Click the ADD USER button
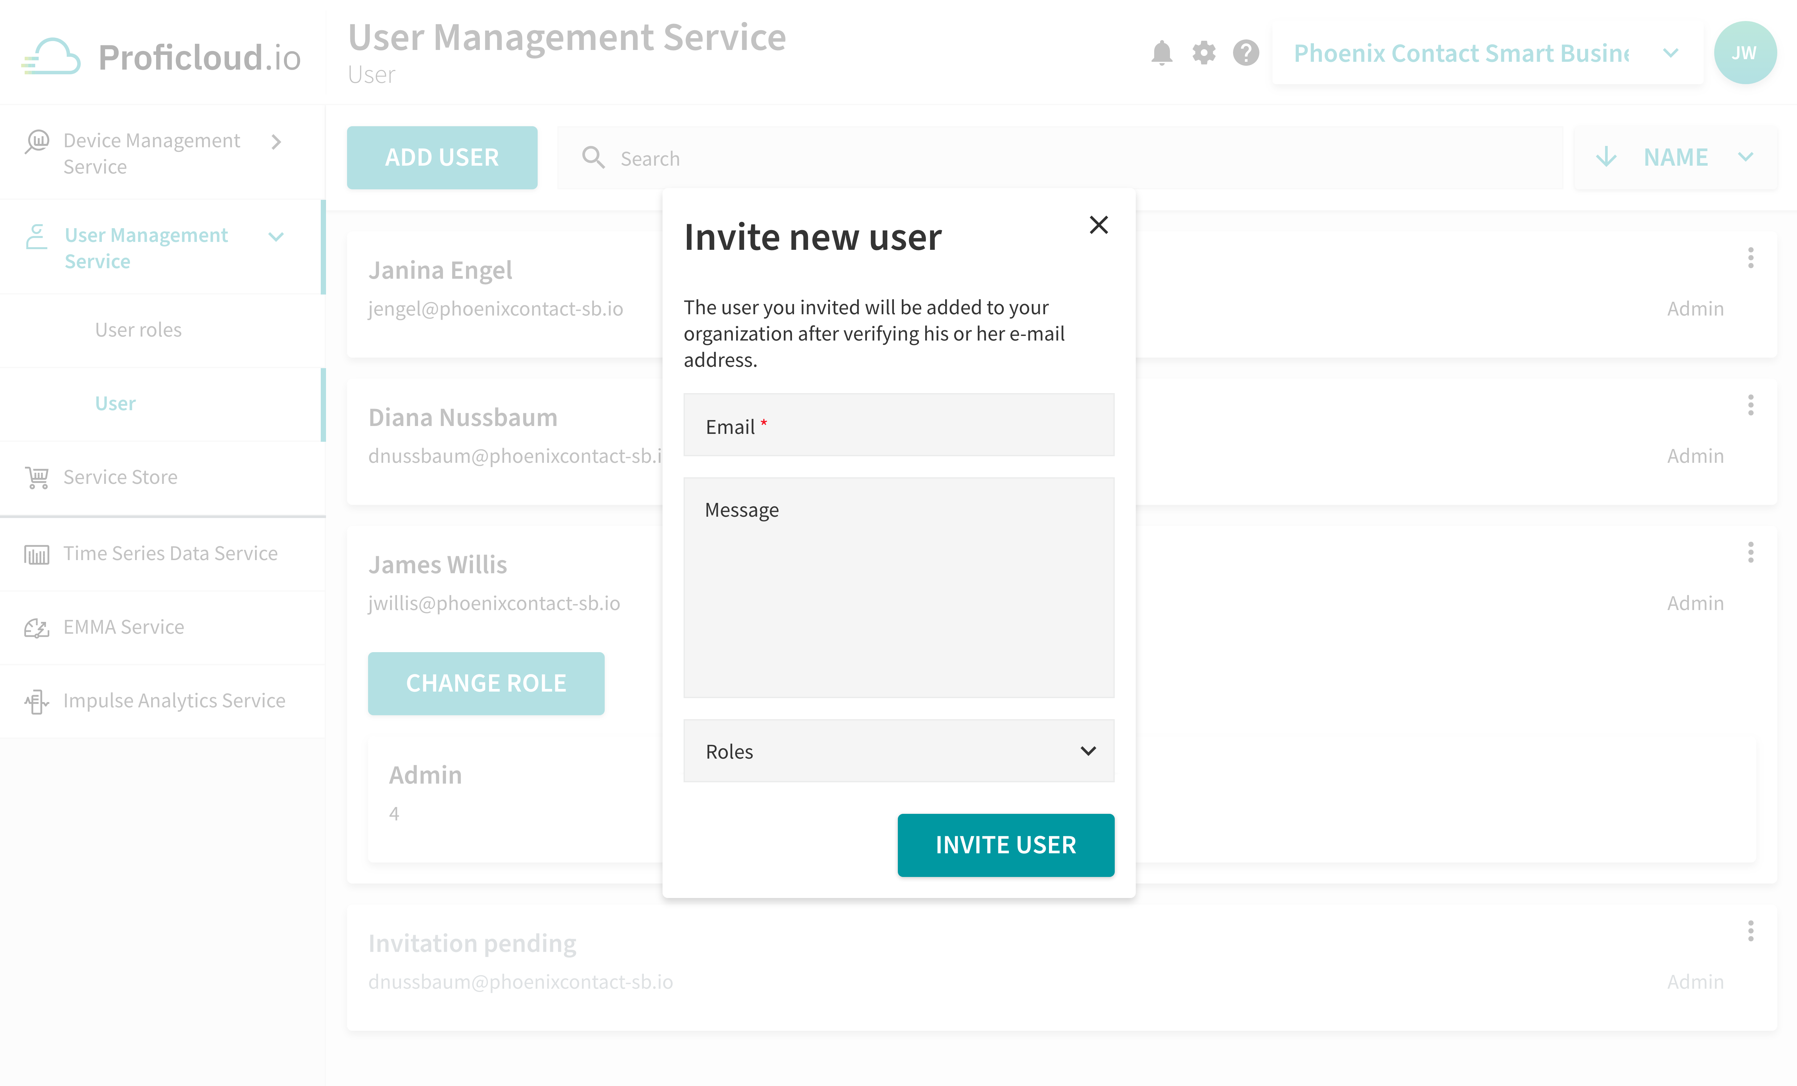The image size is (1797, 1086). (442, 157)
